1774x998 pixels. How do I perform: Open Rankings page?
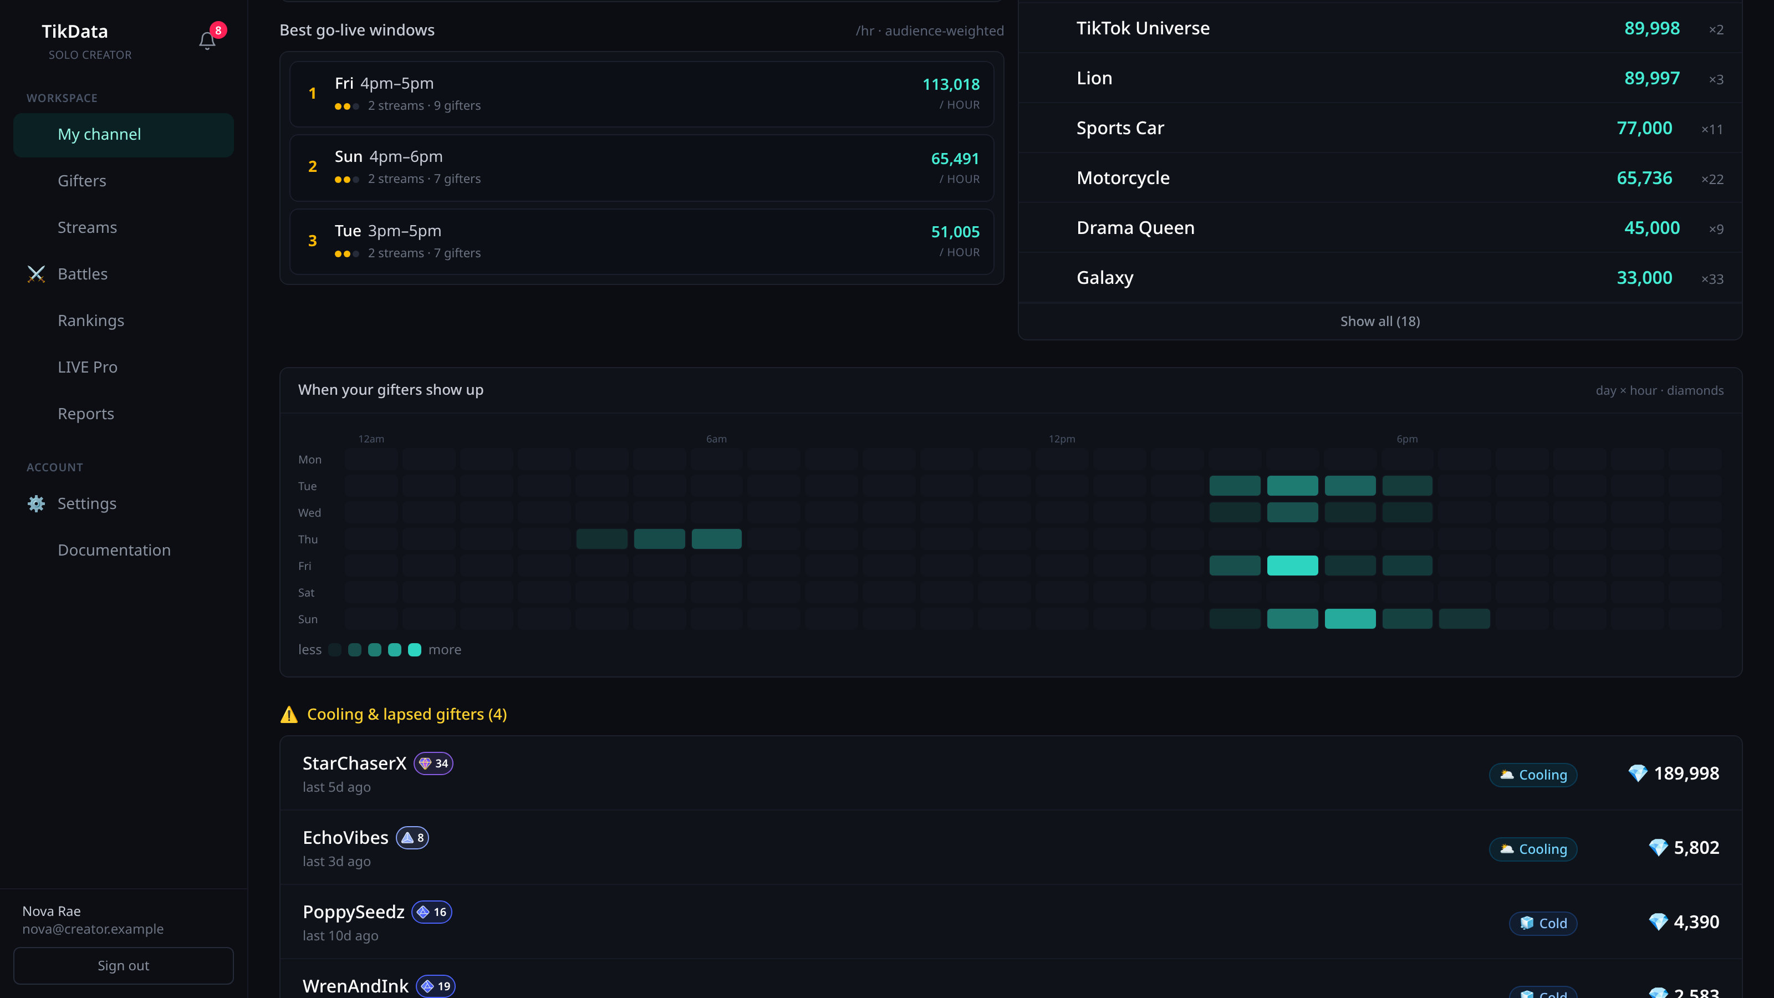click(123, 321)
